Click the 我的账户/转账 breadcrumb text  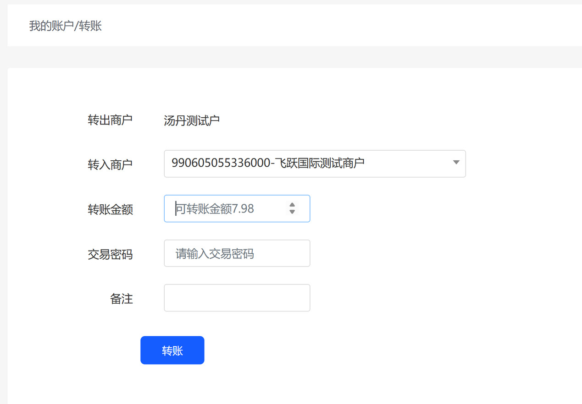[x=66, y=26]
